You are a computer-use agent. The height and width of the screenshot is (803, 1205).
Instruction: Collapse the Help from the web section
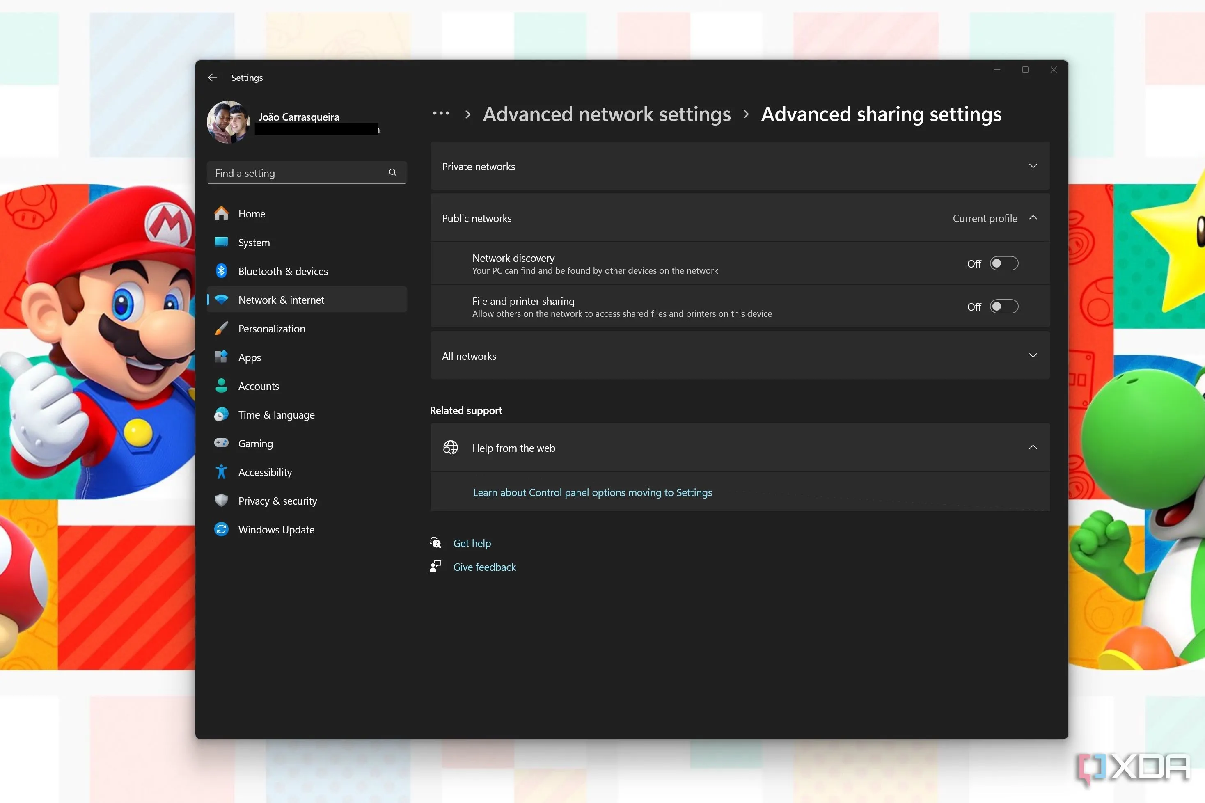pos(1033,447)
